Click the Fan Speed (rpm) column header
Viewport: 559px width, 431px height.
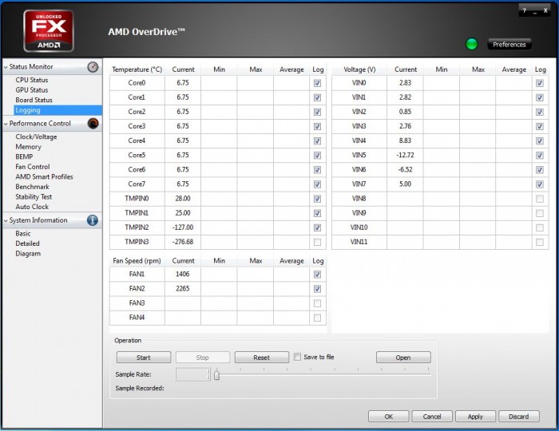click(137, 261)
